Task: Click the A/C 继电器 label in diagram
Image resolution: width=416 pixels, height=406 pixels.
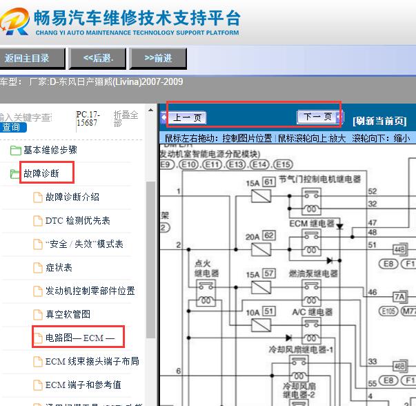Action: coord(313,312)
